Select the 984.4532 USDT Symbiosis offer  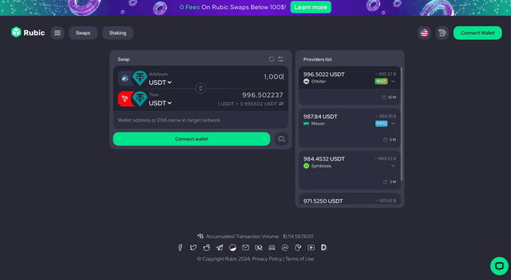coord(349,170)
